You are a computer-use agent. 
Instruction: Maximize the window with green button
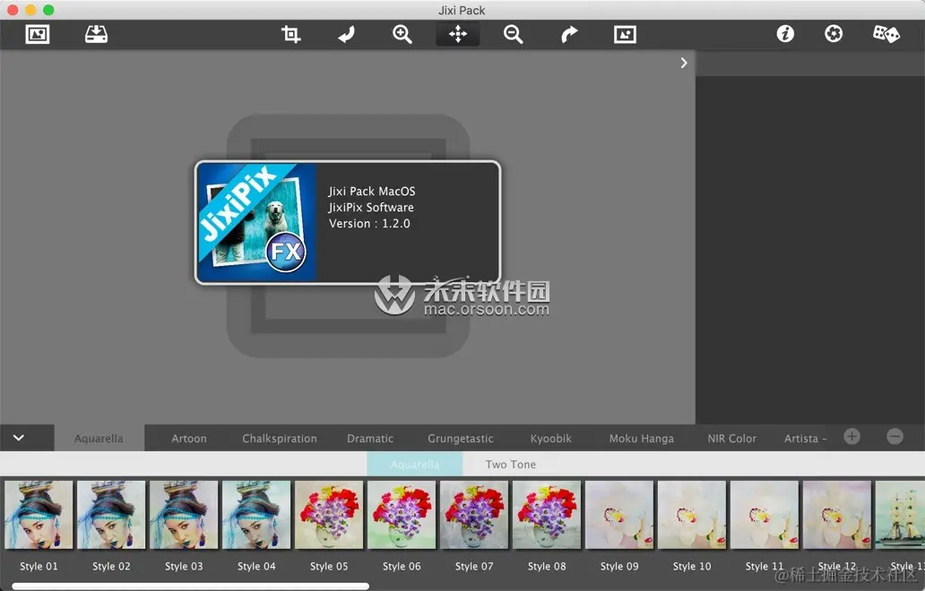(49, 10)
